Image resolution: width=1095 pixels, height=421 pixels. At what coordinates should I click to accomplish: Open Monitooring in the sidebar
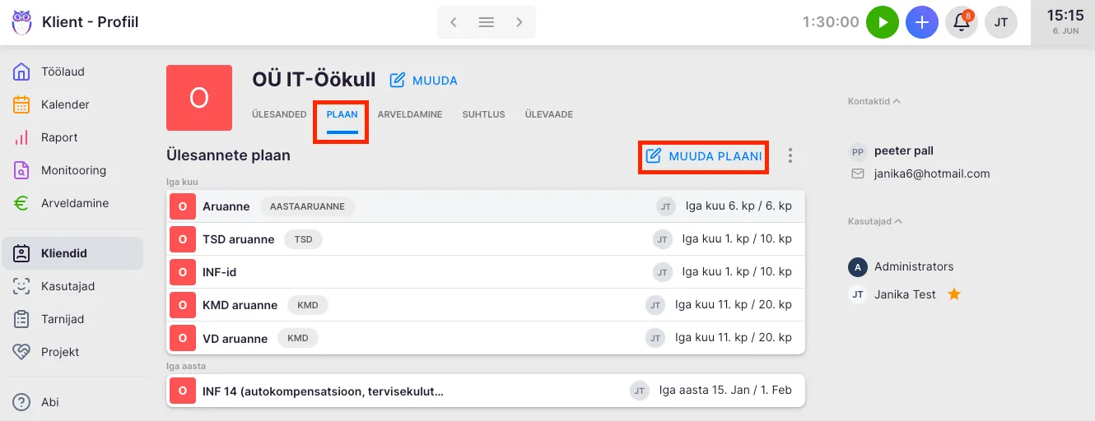tap(73, 170)
